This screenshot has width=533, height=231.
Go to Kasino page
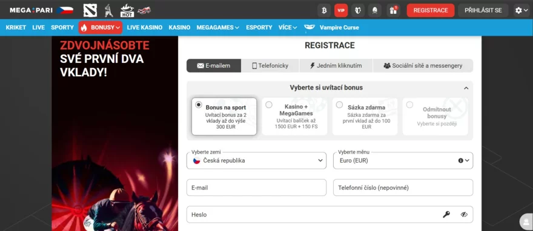coord(179,27)
